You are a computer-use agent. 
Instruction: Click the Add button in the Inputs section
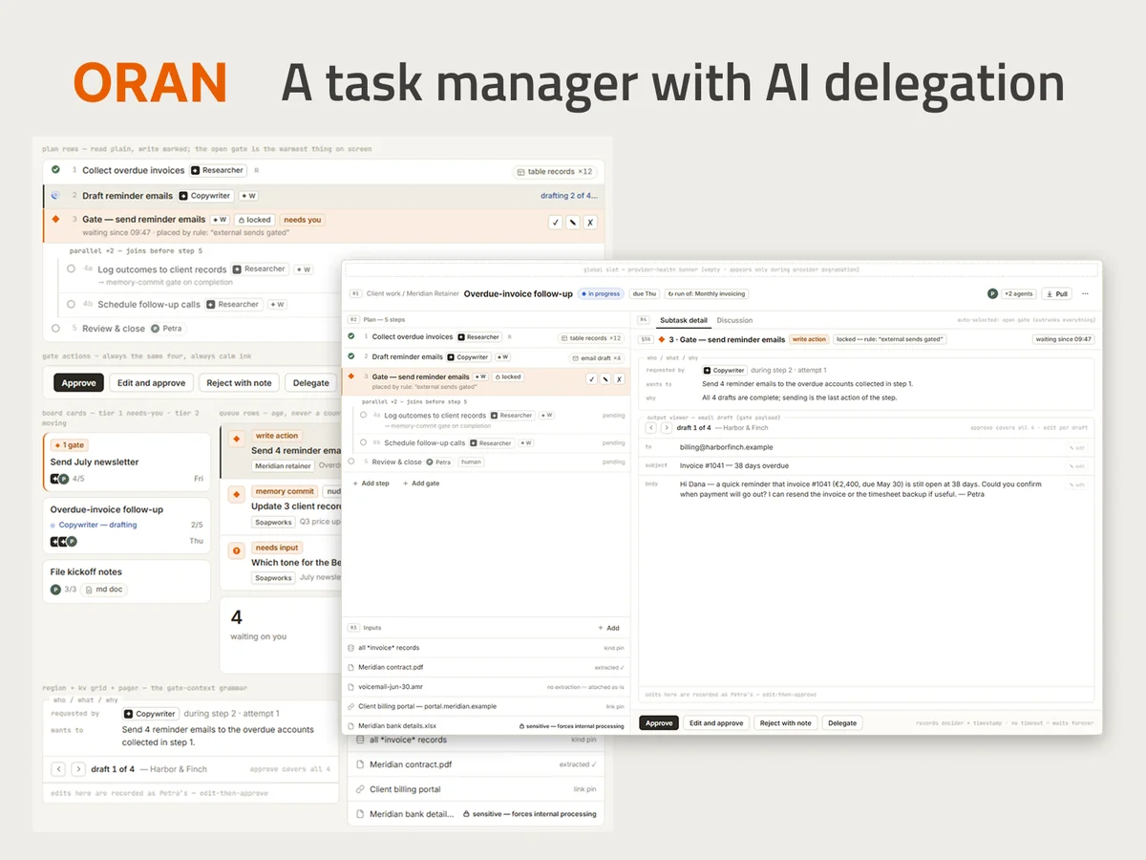609,628
